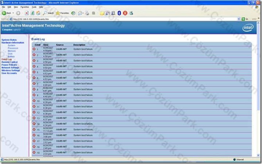Open the Network Settings link
Screen dimensions: 262x164
pyautogui.click(x=10, y=68)
